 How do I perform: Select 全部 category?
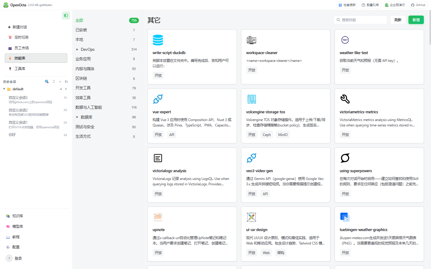pos(107,20)
